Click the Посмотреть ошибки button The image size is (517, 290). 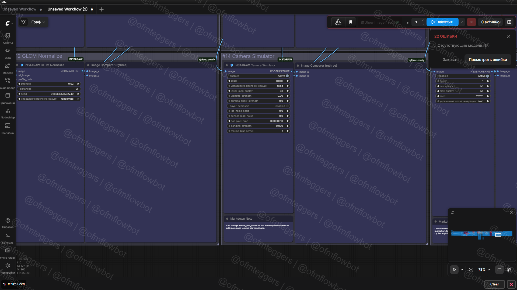488,60
